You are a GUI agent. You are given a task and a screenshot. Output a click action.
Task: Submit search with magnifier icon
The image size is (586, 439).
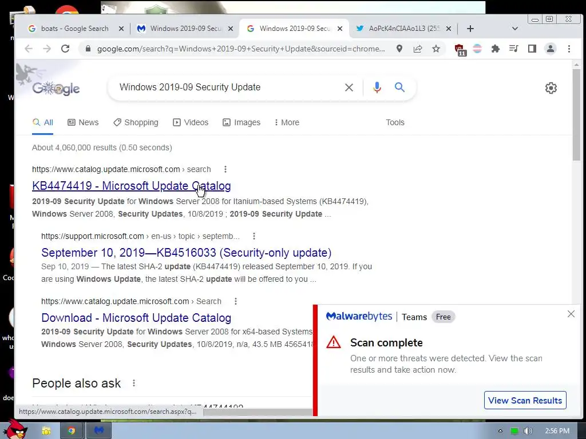pyautogui.click(x=399, y=87)
